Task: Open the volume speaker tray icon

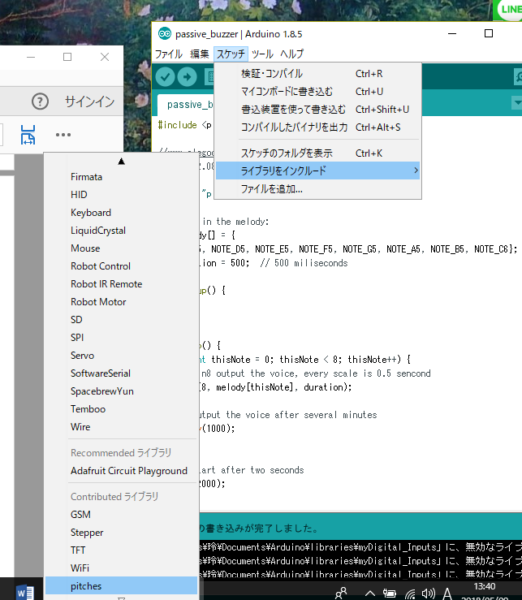Action: pos(429,594)
